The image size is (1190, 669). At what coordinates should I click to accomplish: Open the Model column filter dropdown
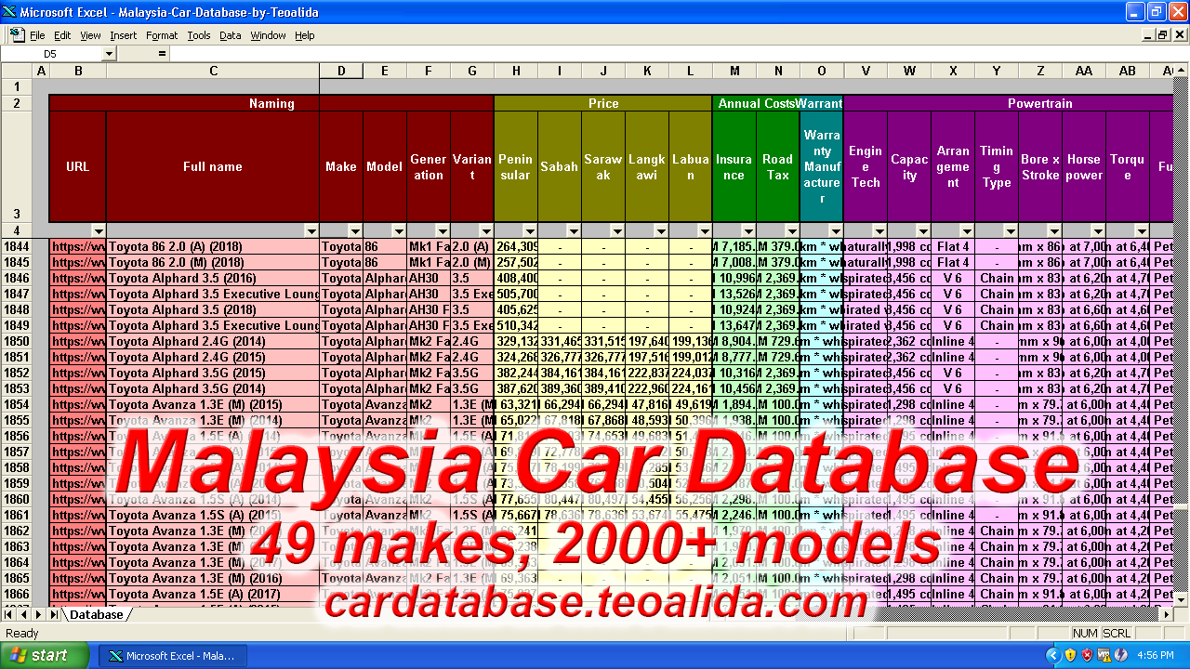pos(399,230)
